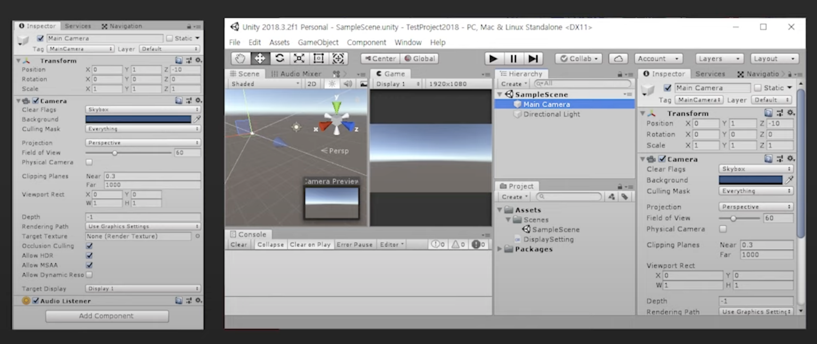Open Transform gear menu in floating Inspector panel
This screenshot has width=817, height=344.
[198, 61]
